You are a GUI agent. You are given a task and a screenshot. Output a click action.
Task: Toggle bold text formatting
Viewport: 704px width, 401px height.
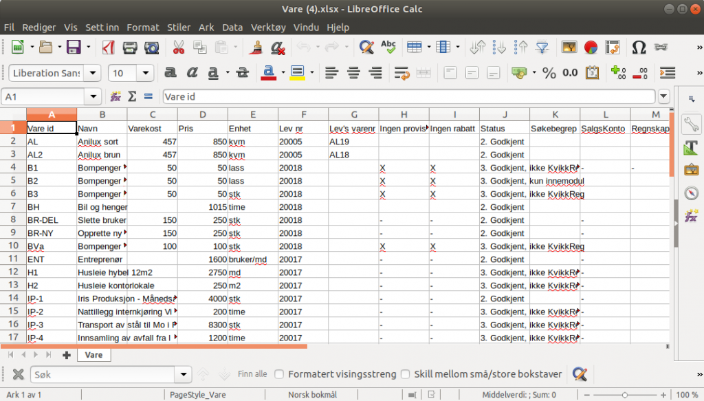170,73
